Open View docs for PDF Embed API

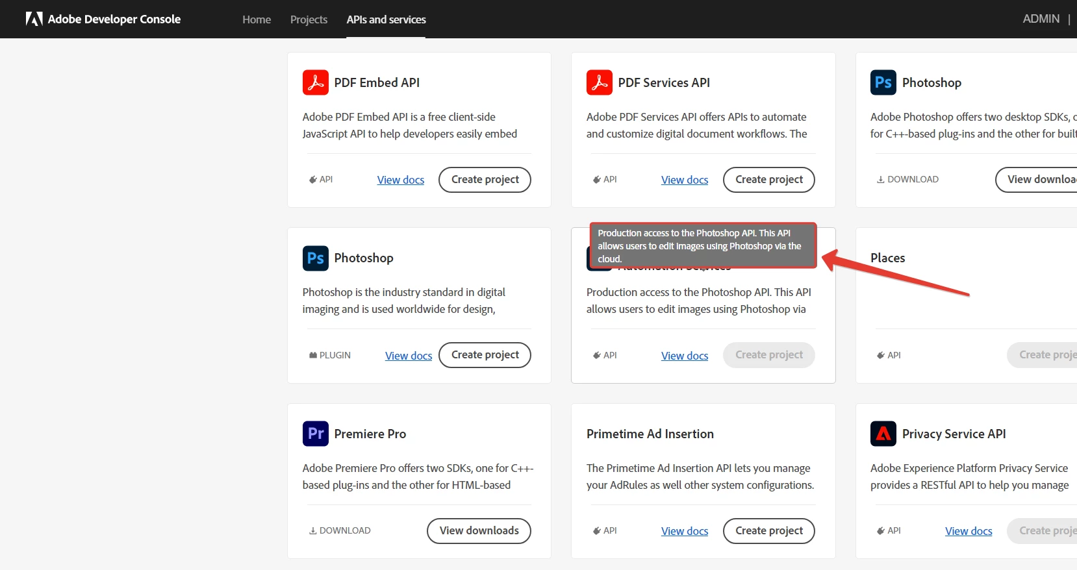(401, 180)
